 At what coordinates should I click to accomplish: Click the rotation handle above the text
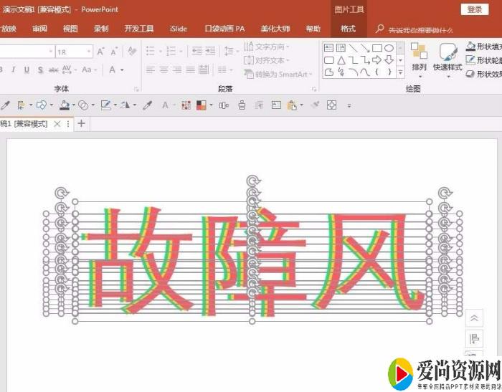(x=252, y=181)
